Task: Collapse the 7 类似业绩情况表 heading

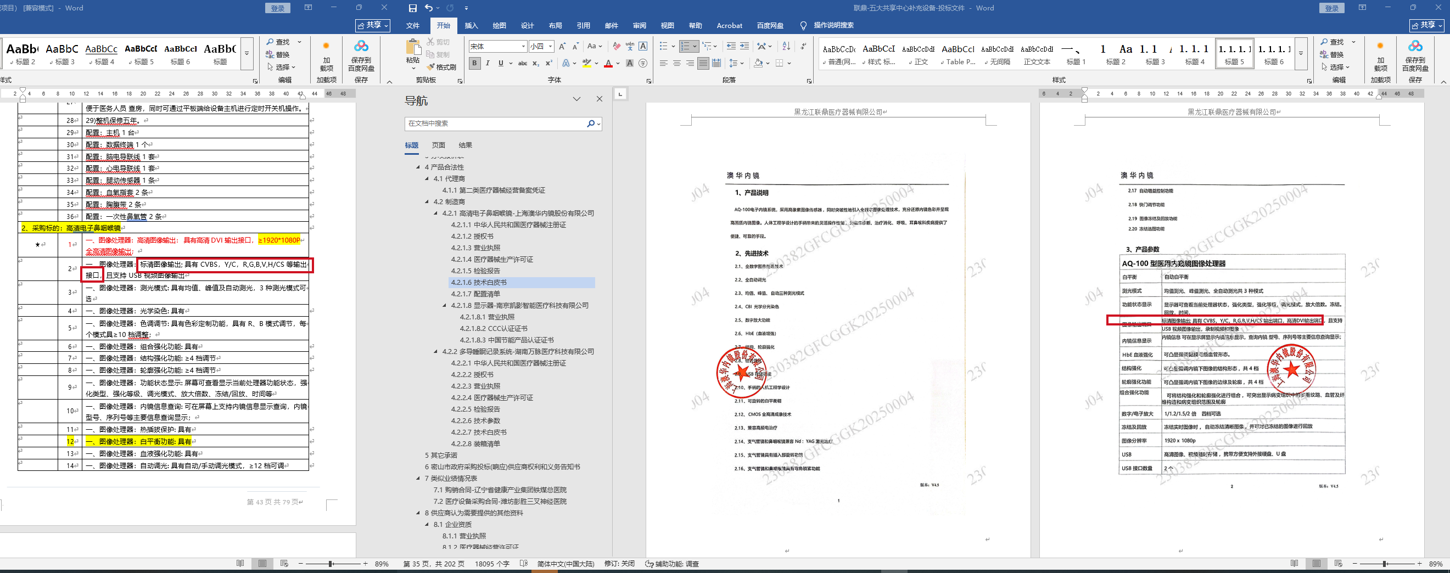Action: (x=418, y=479)
